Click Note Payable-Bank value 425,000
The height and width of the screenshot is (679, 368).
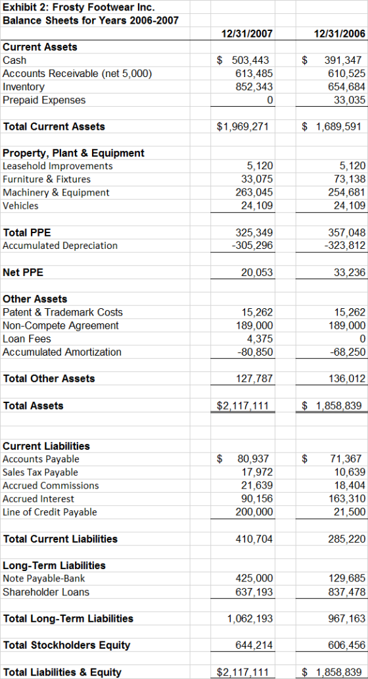point(254,578)
